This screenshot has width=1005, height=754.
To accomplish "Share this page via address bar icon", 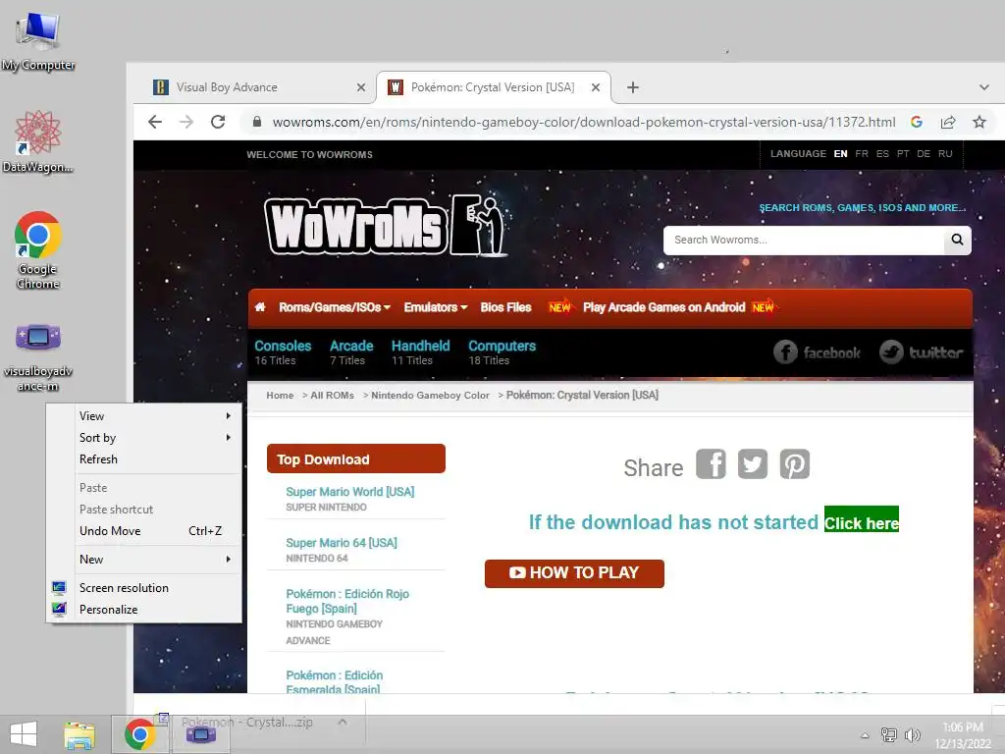I will click(x=948, y=122).
